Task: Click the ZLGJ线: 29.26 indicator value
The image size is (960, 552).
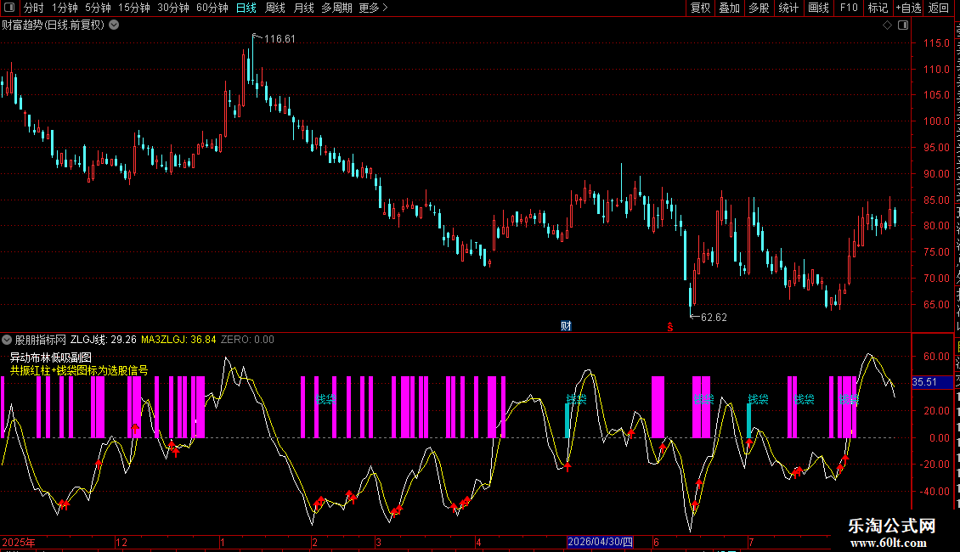Action: (104, 340)
